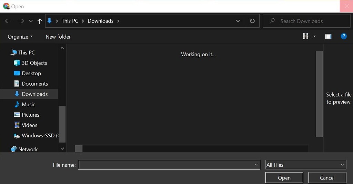This screenshot has width=353, height=184.
Task: Select This PC in navigation tree
Action: pyautogui.click(x=27, y=52)
